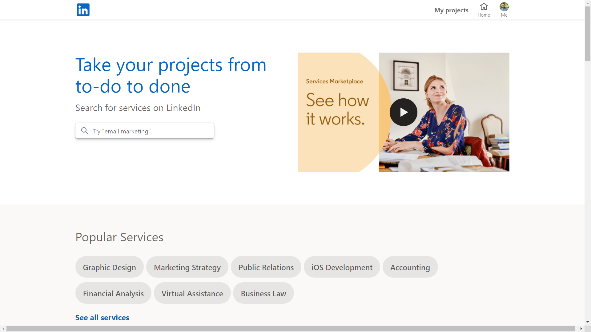591x332 pixels.
Task: Click the scroll left arrow
Action: coord(3,329)
